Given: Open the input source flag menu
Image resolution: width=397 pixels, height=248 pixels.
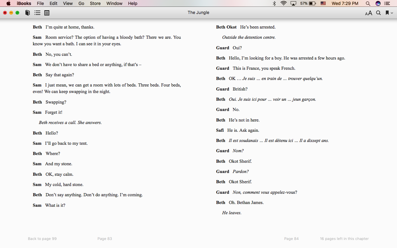Looking at the screenshot, I should coord(323,3).
